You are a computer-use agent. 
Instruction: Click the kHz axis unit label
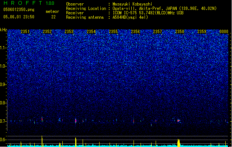[3, 30]
